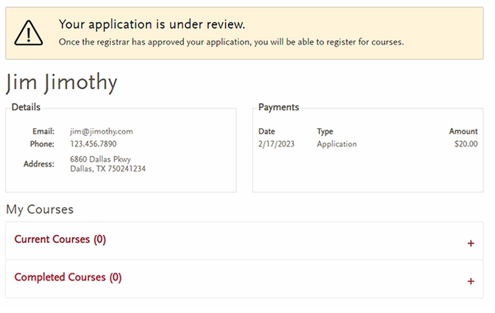Expand Completed Courses with plus icon
This screenshot has width=495, height=313.
click(x=471, y=281)
